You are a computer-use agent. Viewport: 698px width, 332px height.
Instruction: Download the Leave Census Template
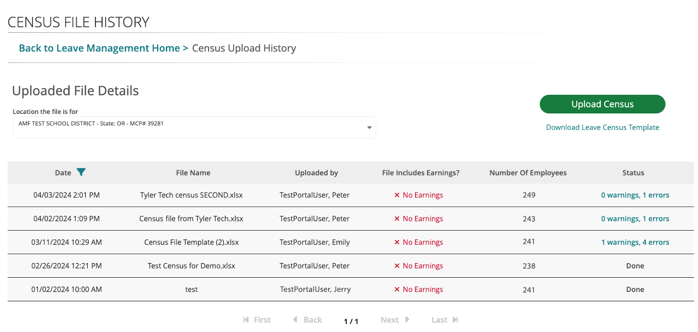pos(602,128)
